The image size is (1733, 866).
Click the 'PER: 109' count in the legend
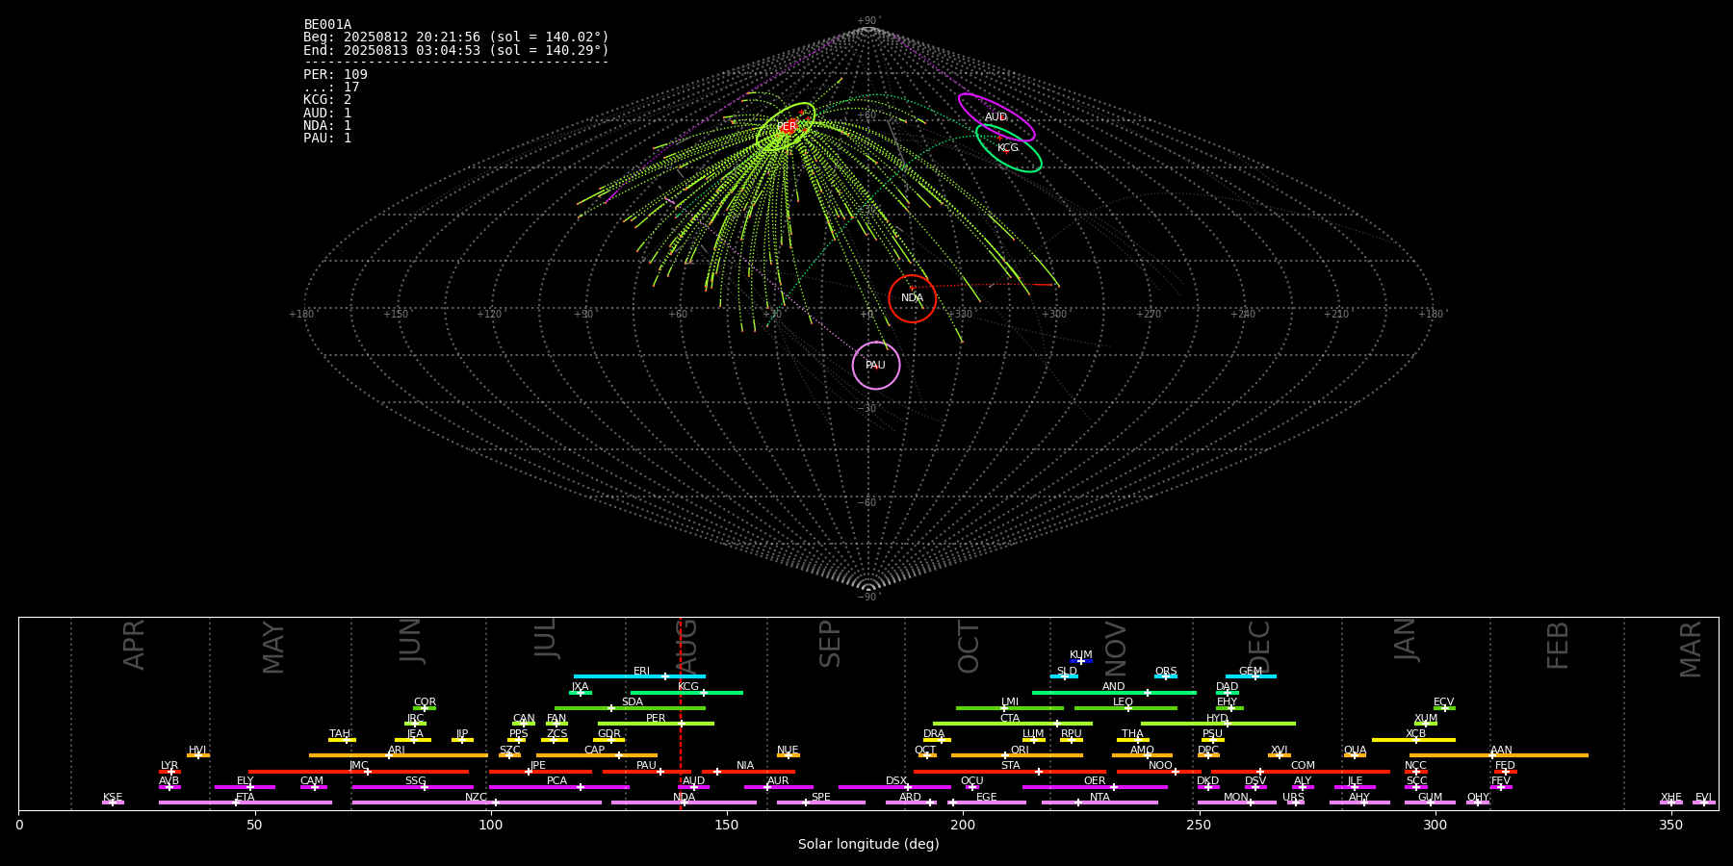pos(335,75)
